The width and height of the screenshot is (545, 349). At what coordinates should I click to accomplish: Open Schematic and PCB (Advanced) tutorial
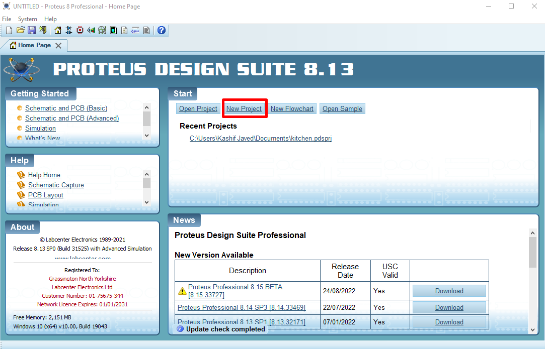point(72,119)
